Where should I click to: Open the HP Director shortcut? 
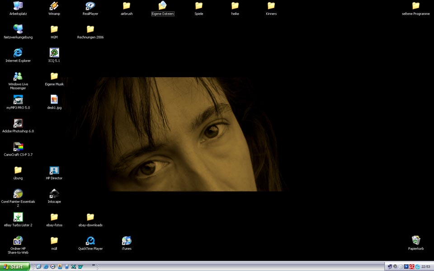[x=54, y=170]
